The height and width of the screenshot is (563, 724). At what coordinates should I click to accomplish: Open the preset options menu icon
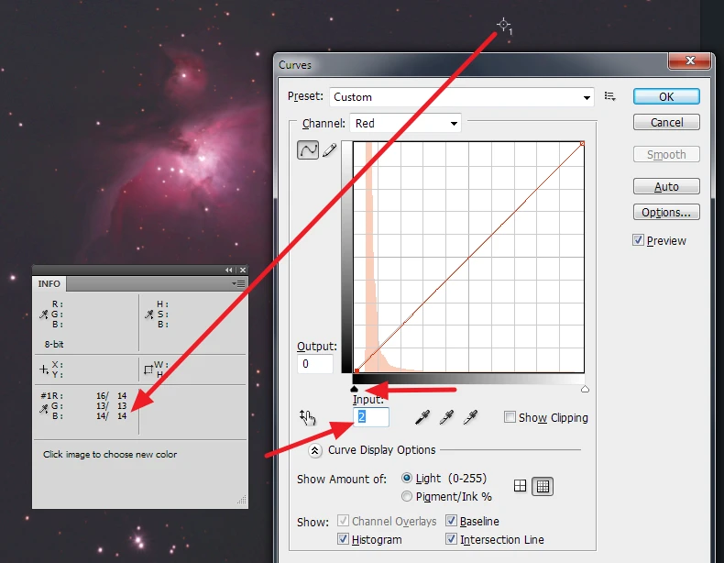coord(610,96)
